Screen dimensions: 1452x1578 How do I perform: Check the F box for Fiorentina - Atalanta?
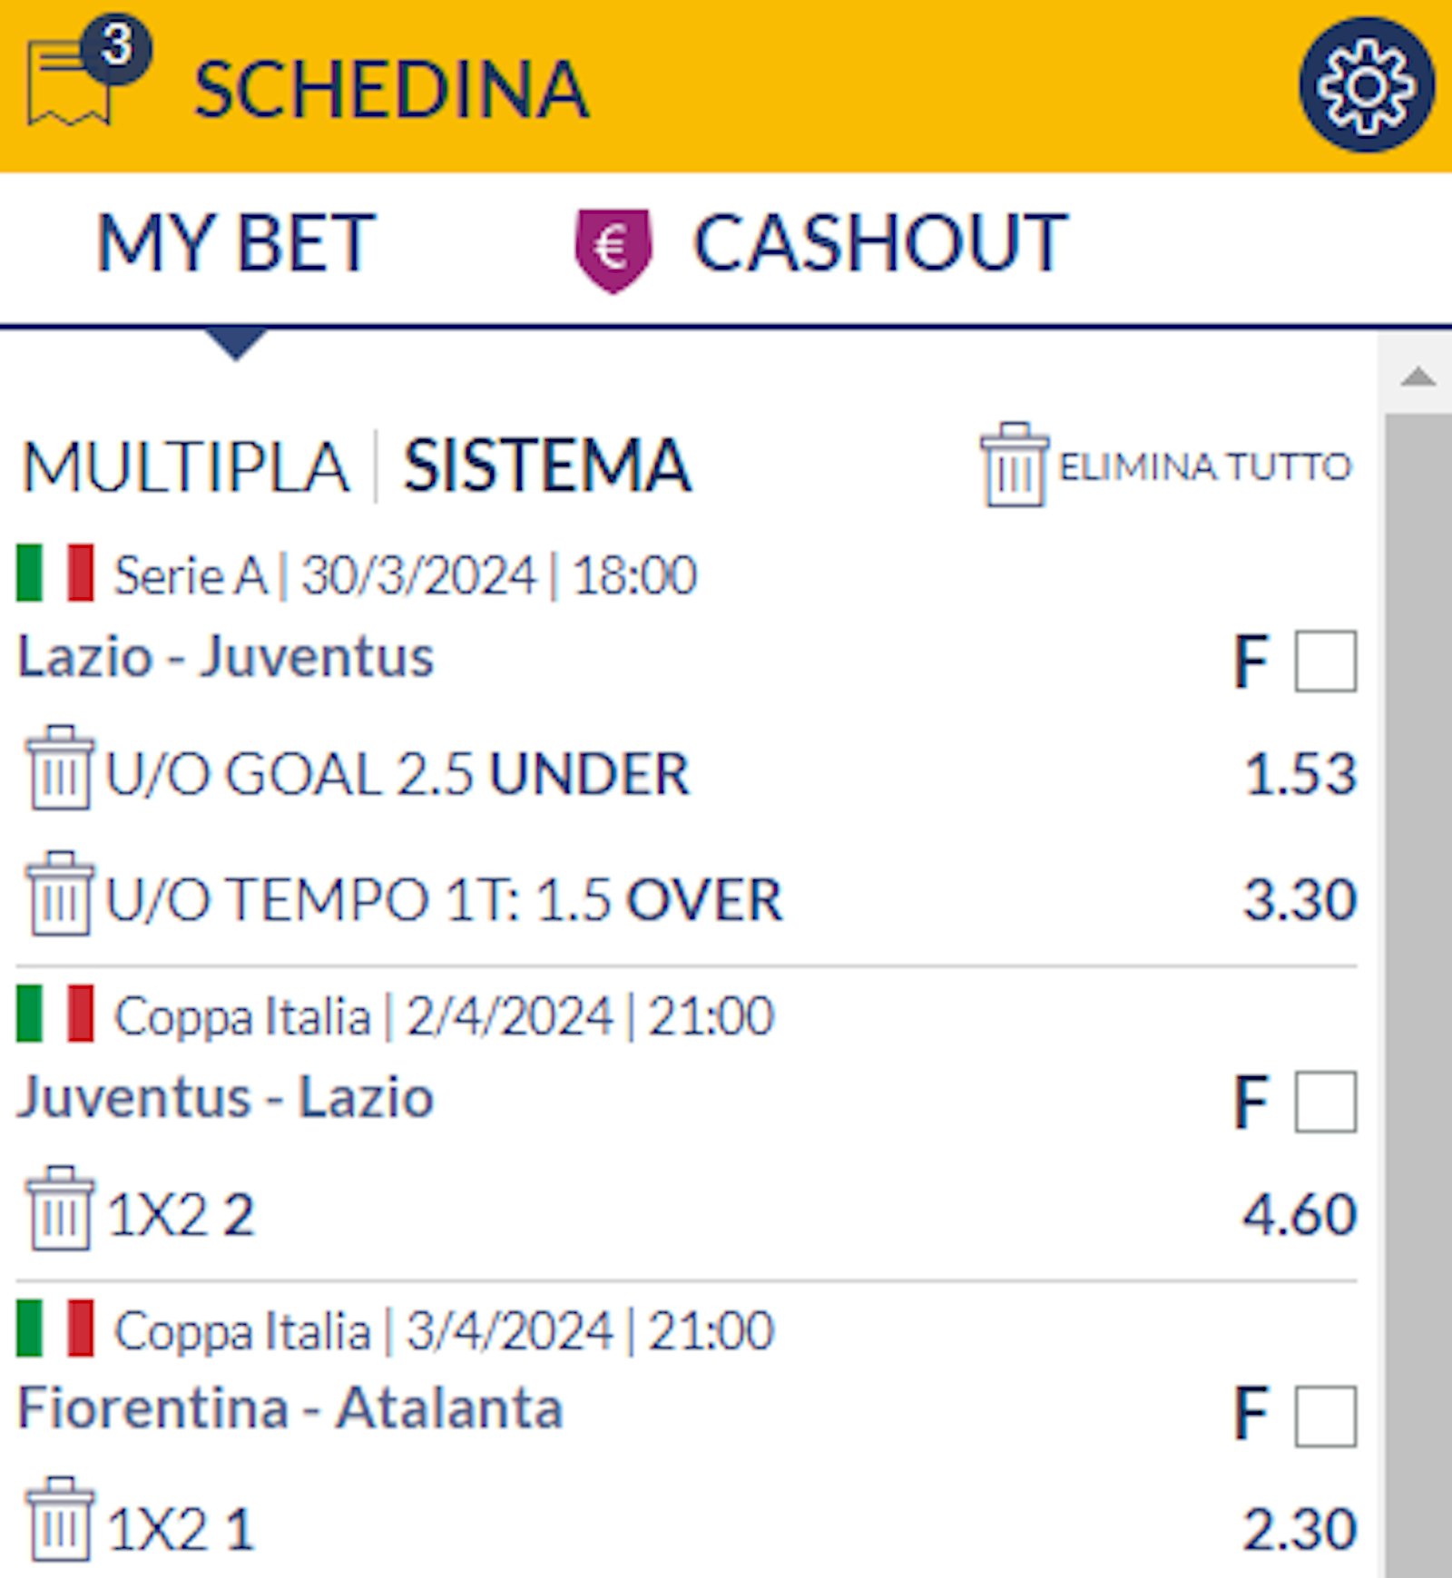[1325, 1416]
